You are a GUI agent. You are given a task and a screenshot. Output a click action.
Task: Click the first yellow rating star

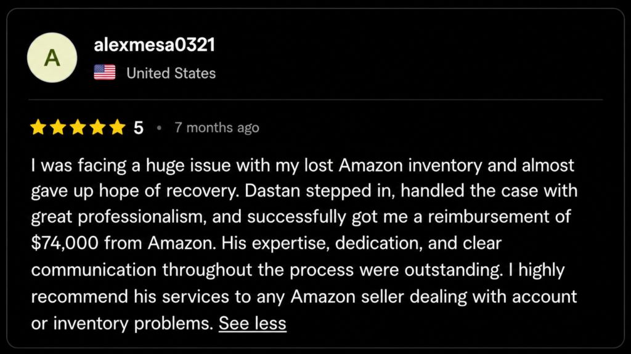(38, 128)
